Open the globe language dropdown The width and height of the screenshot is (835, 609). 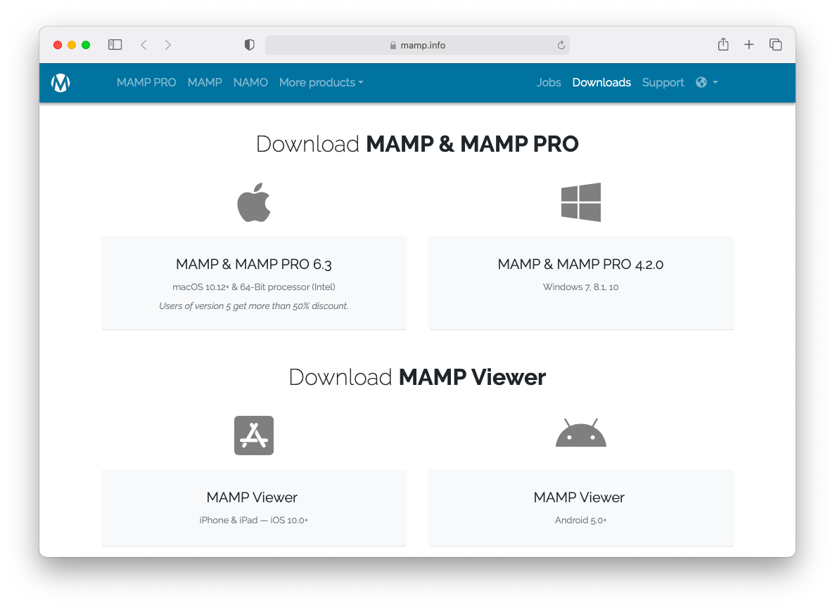coord(707,82)
